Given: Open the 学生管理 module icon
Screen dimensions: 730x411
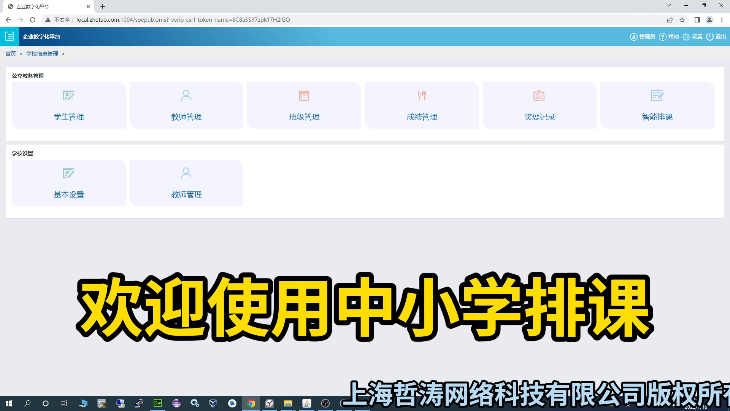Looking at the screenshot, I should pyautogui.click(x=68, y=96).
